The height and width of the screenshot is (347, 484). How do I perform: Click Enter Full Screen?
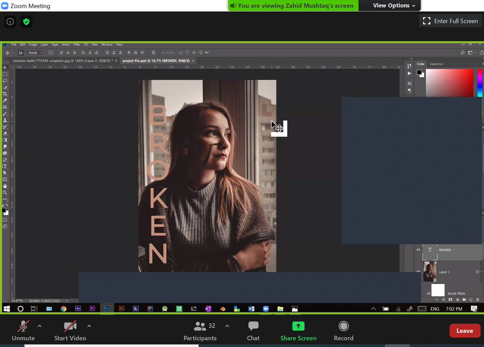pos(450,21)
